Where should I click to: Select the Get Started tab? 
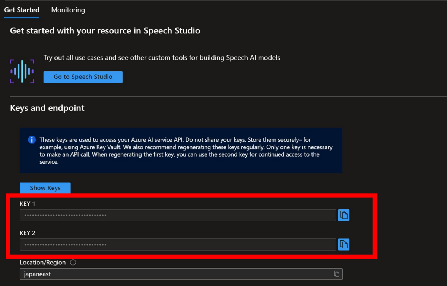pos(22,10)
